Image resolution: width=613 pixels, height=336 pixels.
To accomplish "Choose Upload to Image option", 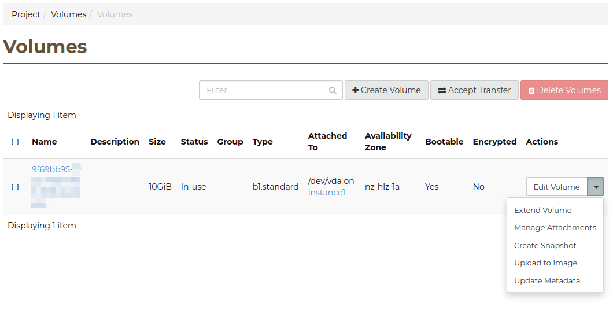I will [545, 263].
